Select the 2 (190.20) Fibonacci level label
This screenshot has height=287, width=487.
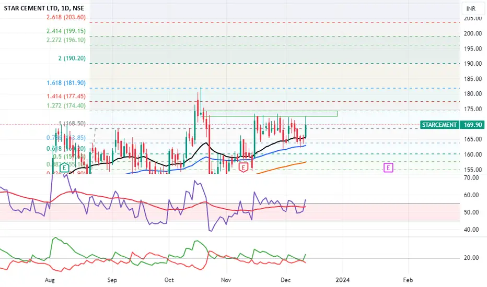click(72, 58)
